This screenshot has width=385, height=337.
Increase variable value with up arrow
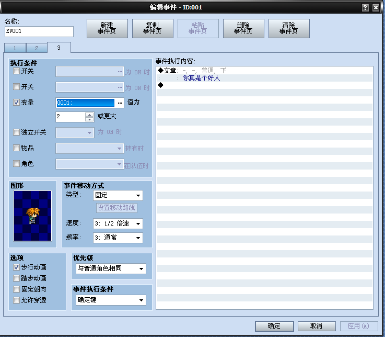pyautogui.click(x=89, y=115)
